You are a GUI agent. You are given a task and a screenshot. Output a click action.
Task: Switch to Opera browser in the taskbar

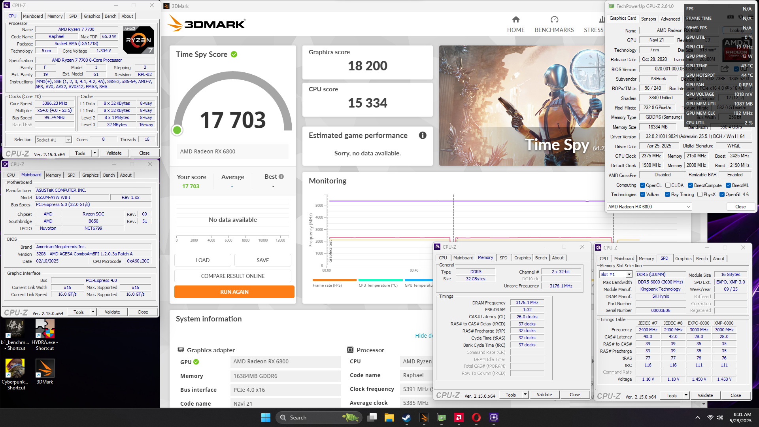pyautogui.click(x=476, y=418)
